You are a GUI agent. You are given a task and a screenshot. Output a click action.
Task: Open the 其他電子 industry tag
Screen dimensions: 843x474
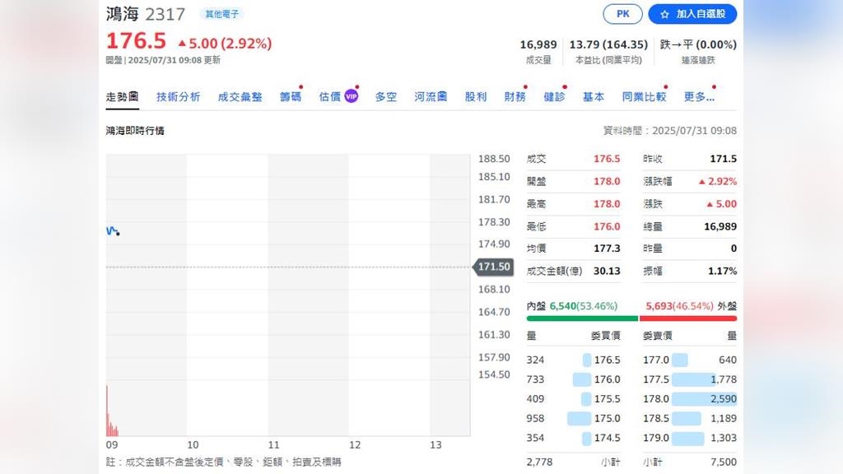[x=221, y=14]
